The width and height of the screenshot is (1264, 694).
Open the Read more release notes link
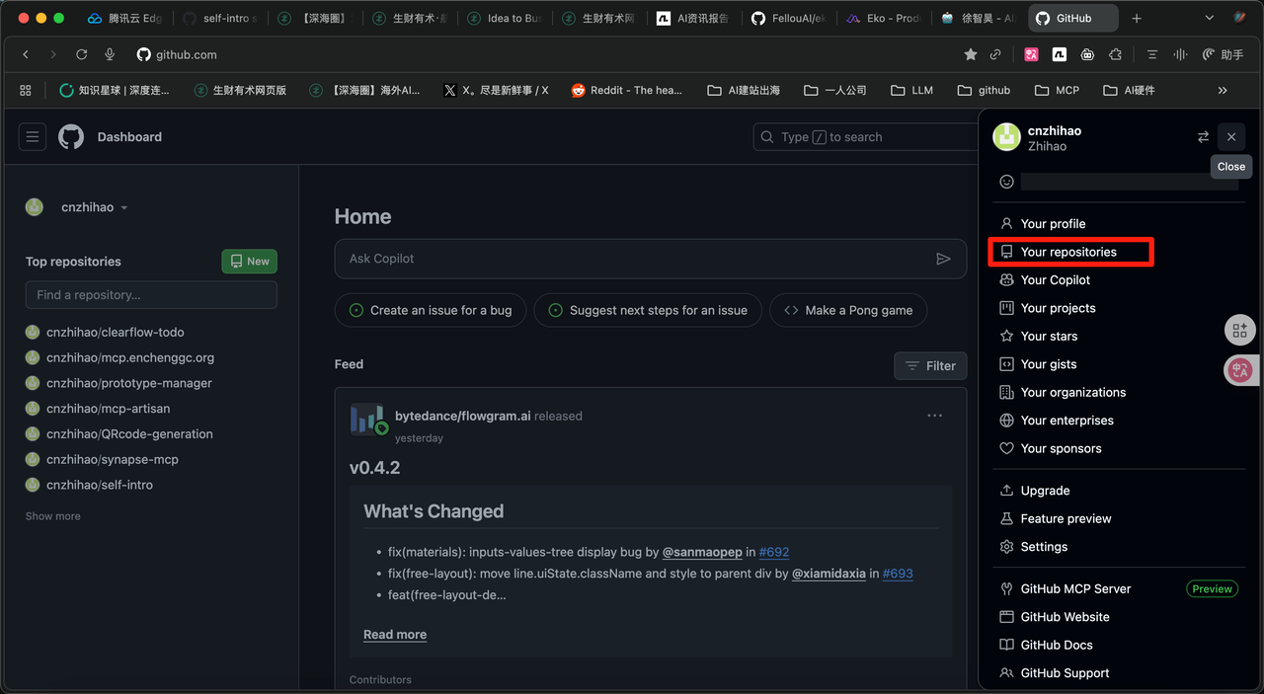(395, 635)
